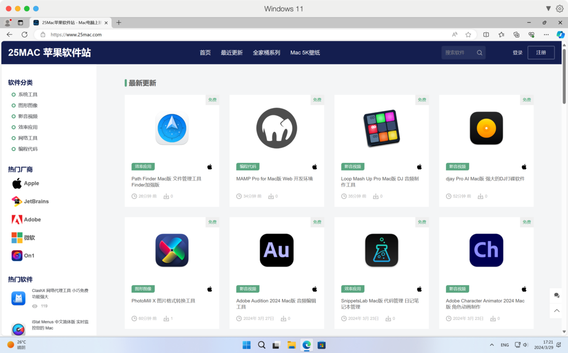Open Edge Collections toolbar icon
This screenshot has height=353, width=568.
click(516, 34)
